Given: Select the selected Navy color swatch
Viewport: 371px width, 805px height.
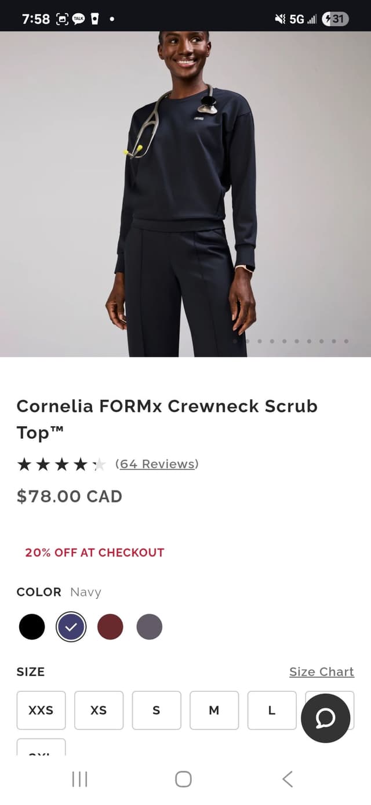Looking at the screenshot, I should (71, 627).
